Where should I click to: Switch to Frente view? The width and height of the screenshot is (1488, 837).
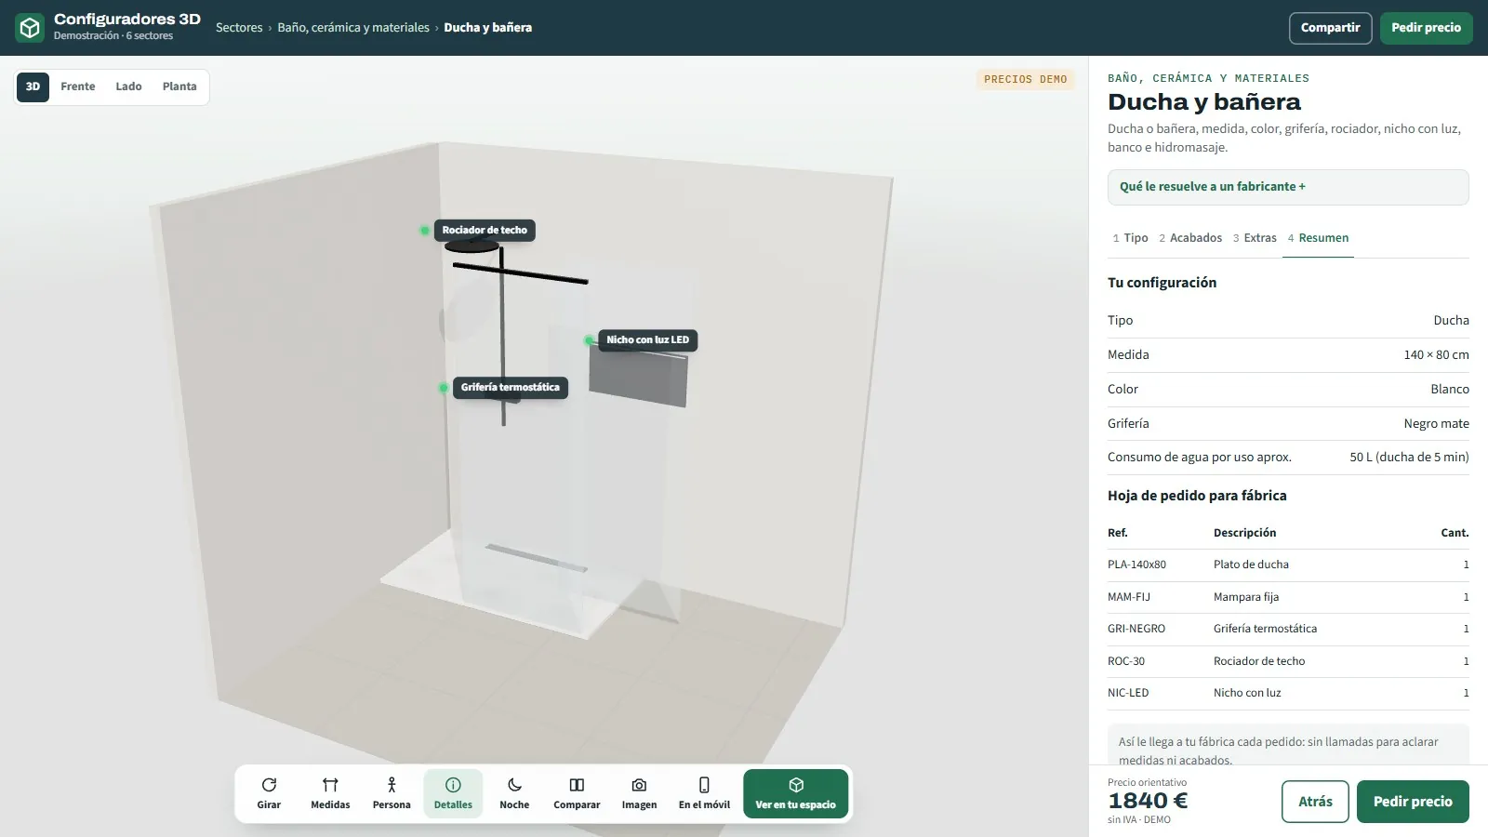click(78, 86)
